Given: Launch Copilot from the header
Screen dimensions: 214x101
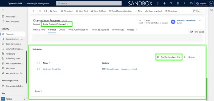Looking at the screenshot, I should click(x=201, y=3).
